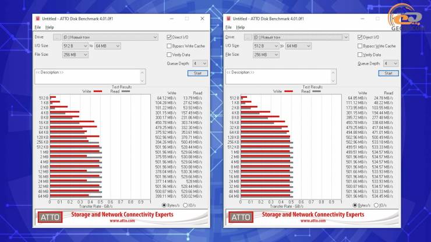Open Drive dropdown in left window
Image resolution: width=431 pixels, height=242 pixels.
click(110, 37)
